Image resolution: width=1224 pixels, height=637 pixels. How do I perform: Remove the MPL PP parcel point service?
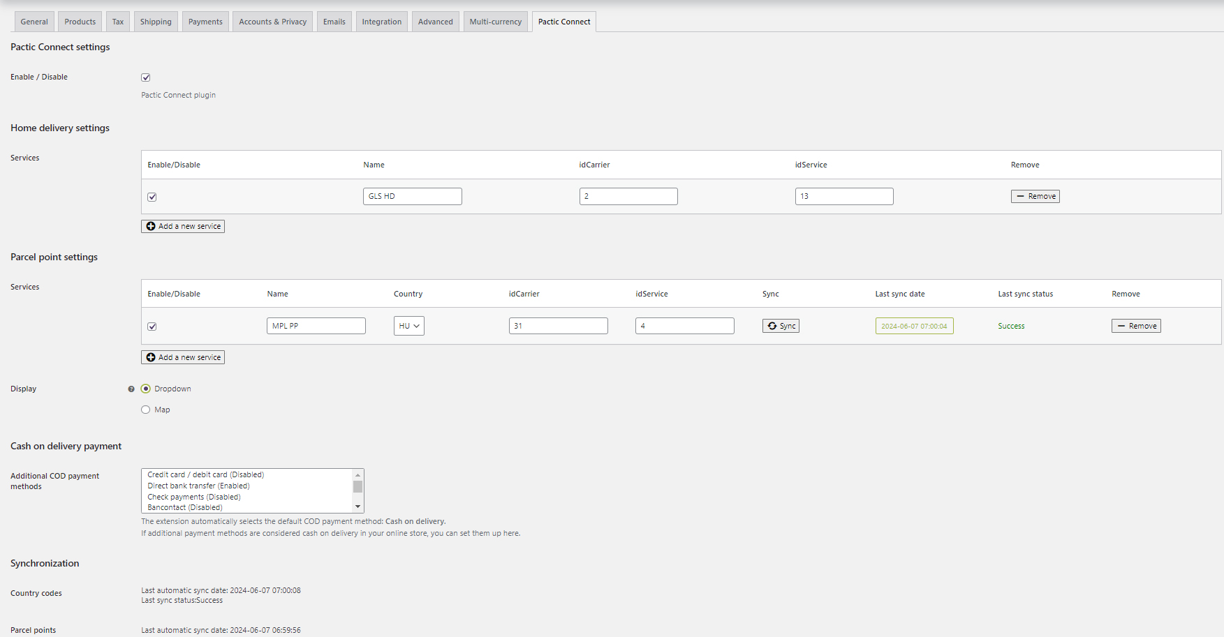[x=1136, y=326]
